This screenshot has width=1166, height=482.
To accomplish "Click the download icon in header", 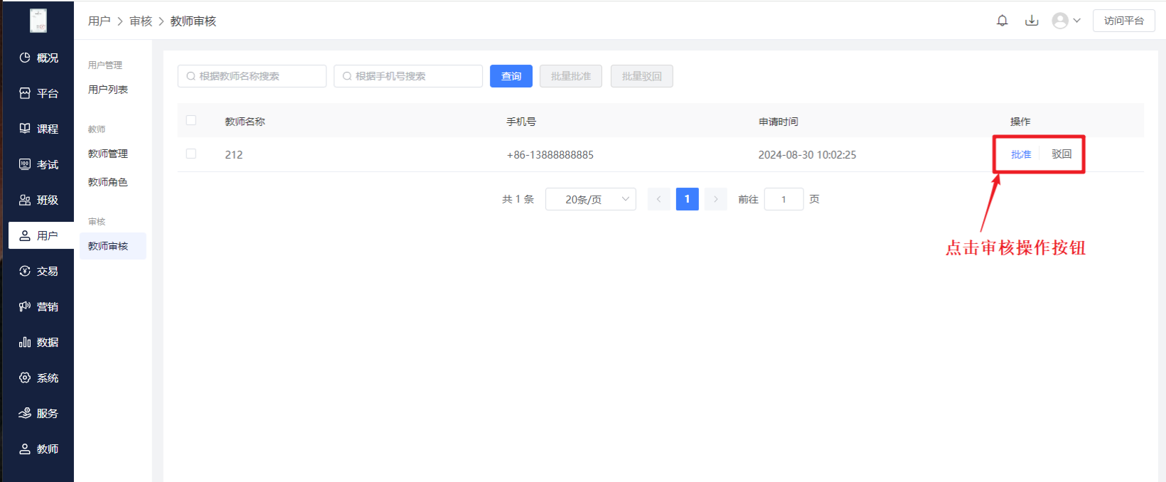I will click(x=1032, y=21).
